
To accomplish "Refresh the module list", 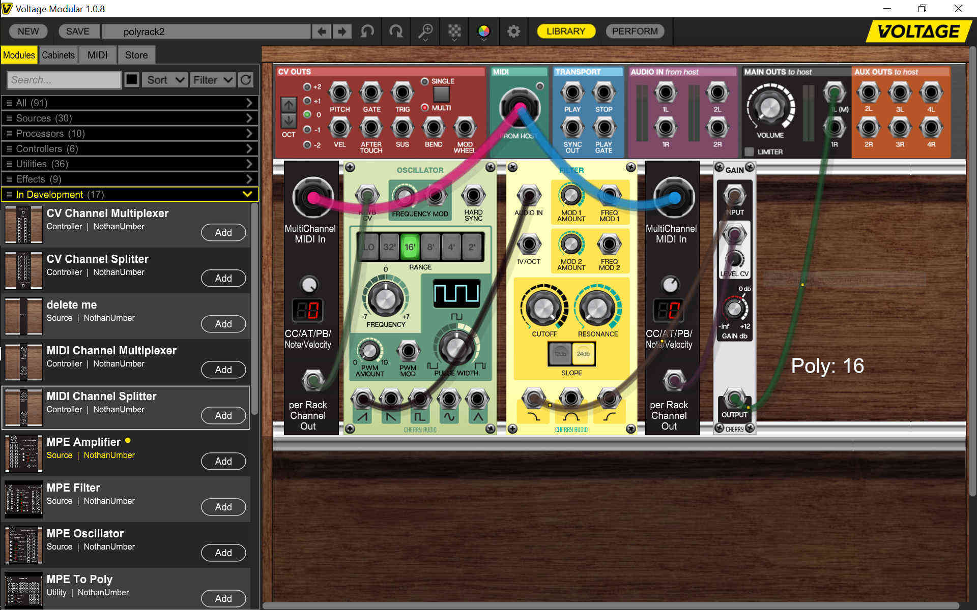I will 246,80.
